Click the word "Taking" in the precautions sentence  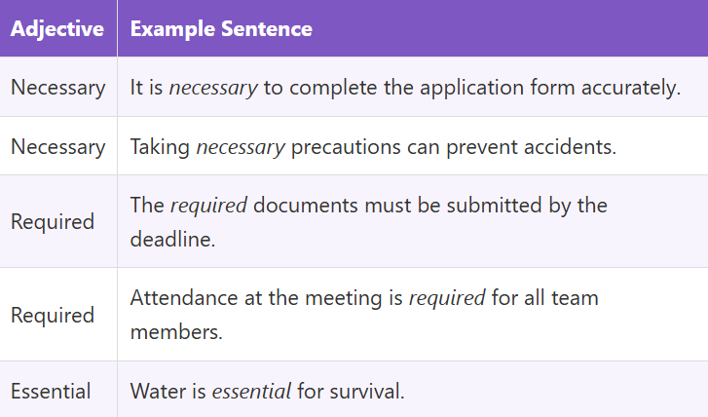pos(160,146)
